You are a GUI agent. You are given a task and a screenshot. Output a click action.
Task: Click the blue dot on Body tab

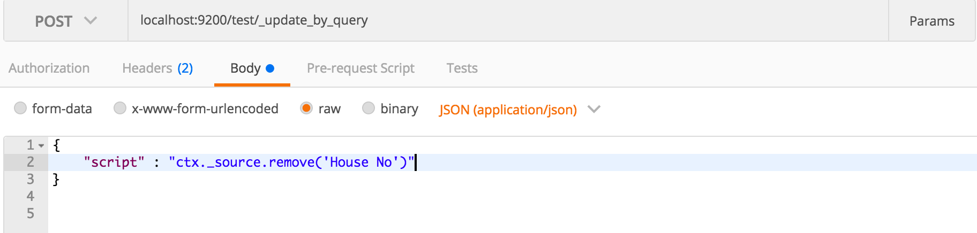click(x=270, y=68)
